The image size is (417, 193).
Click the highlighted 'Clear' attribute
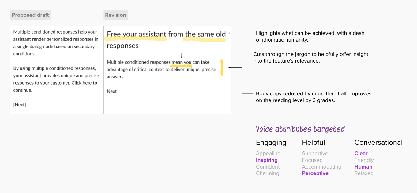click(x=361, y=154)
